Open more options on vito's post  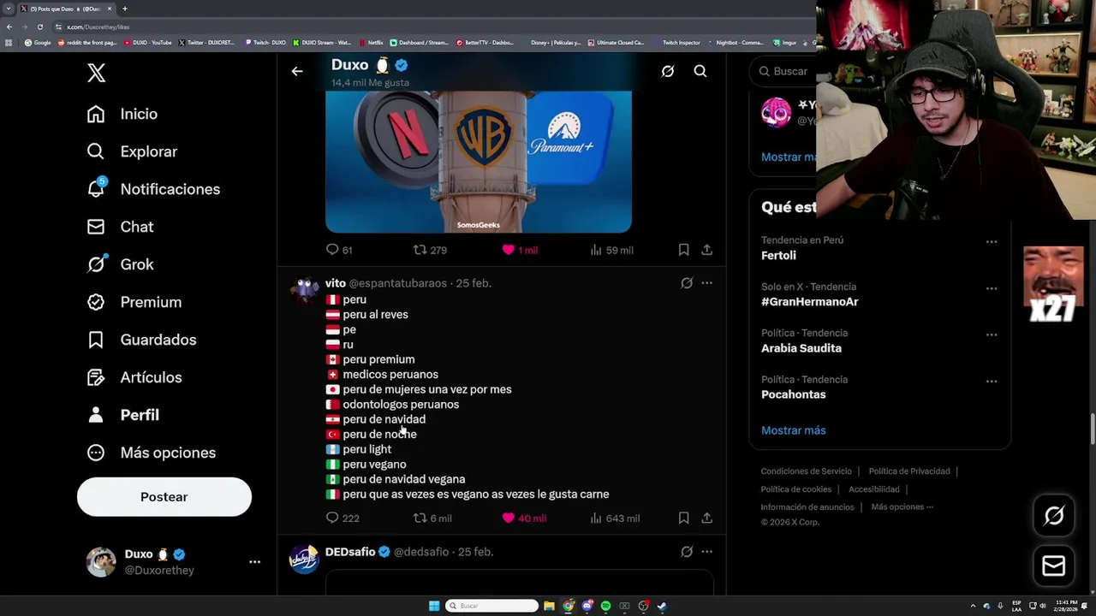pyautogui.click(x=706, y=283)
